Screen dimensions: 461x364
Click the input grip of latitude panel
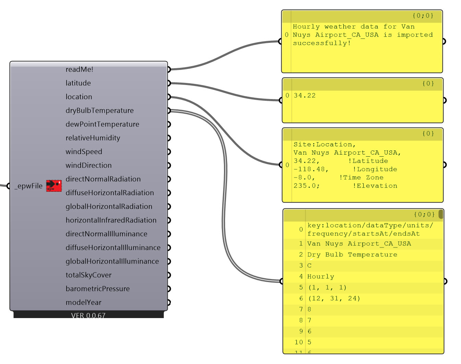point(281,100)
